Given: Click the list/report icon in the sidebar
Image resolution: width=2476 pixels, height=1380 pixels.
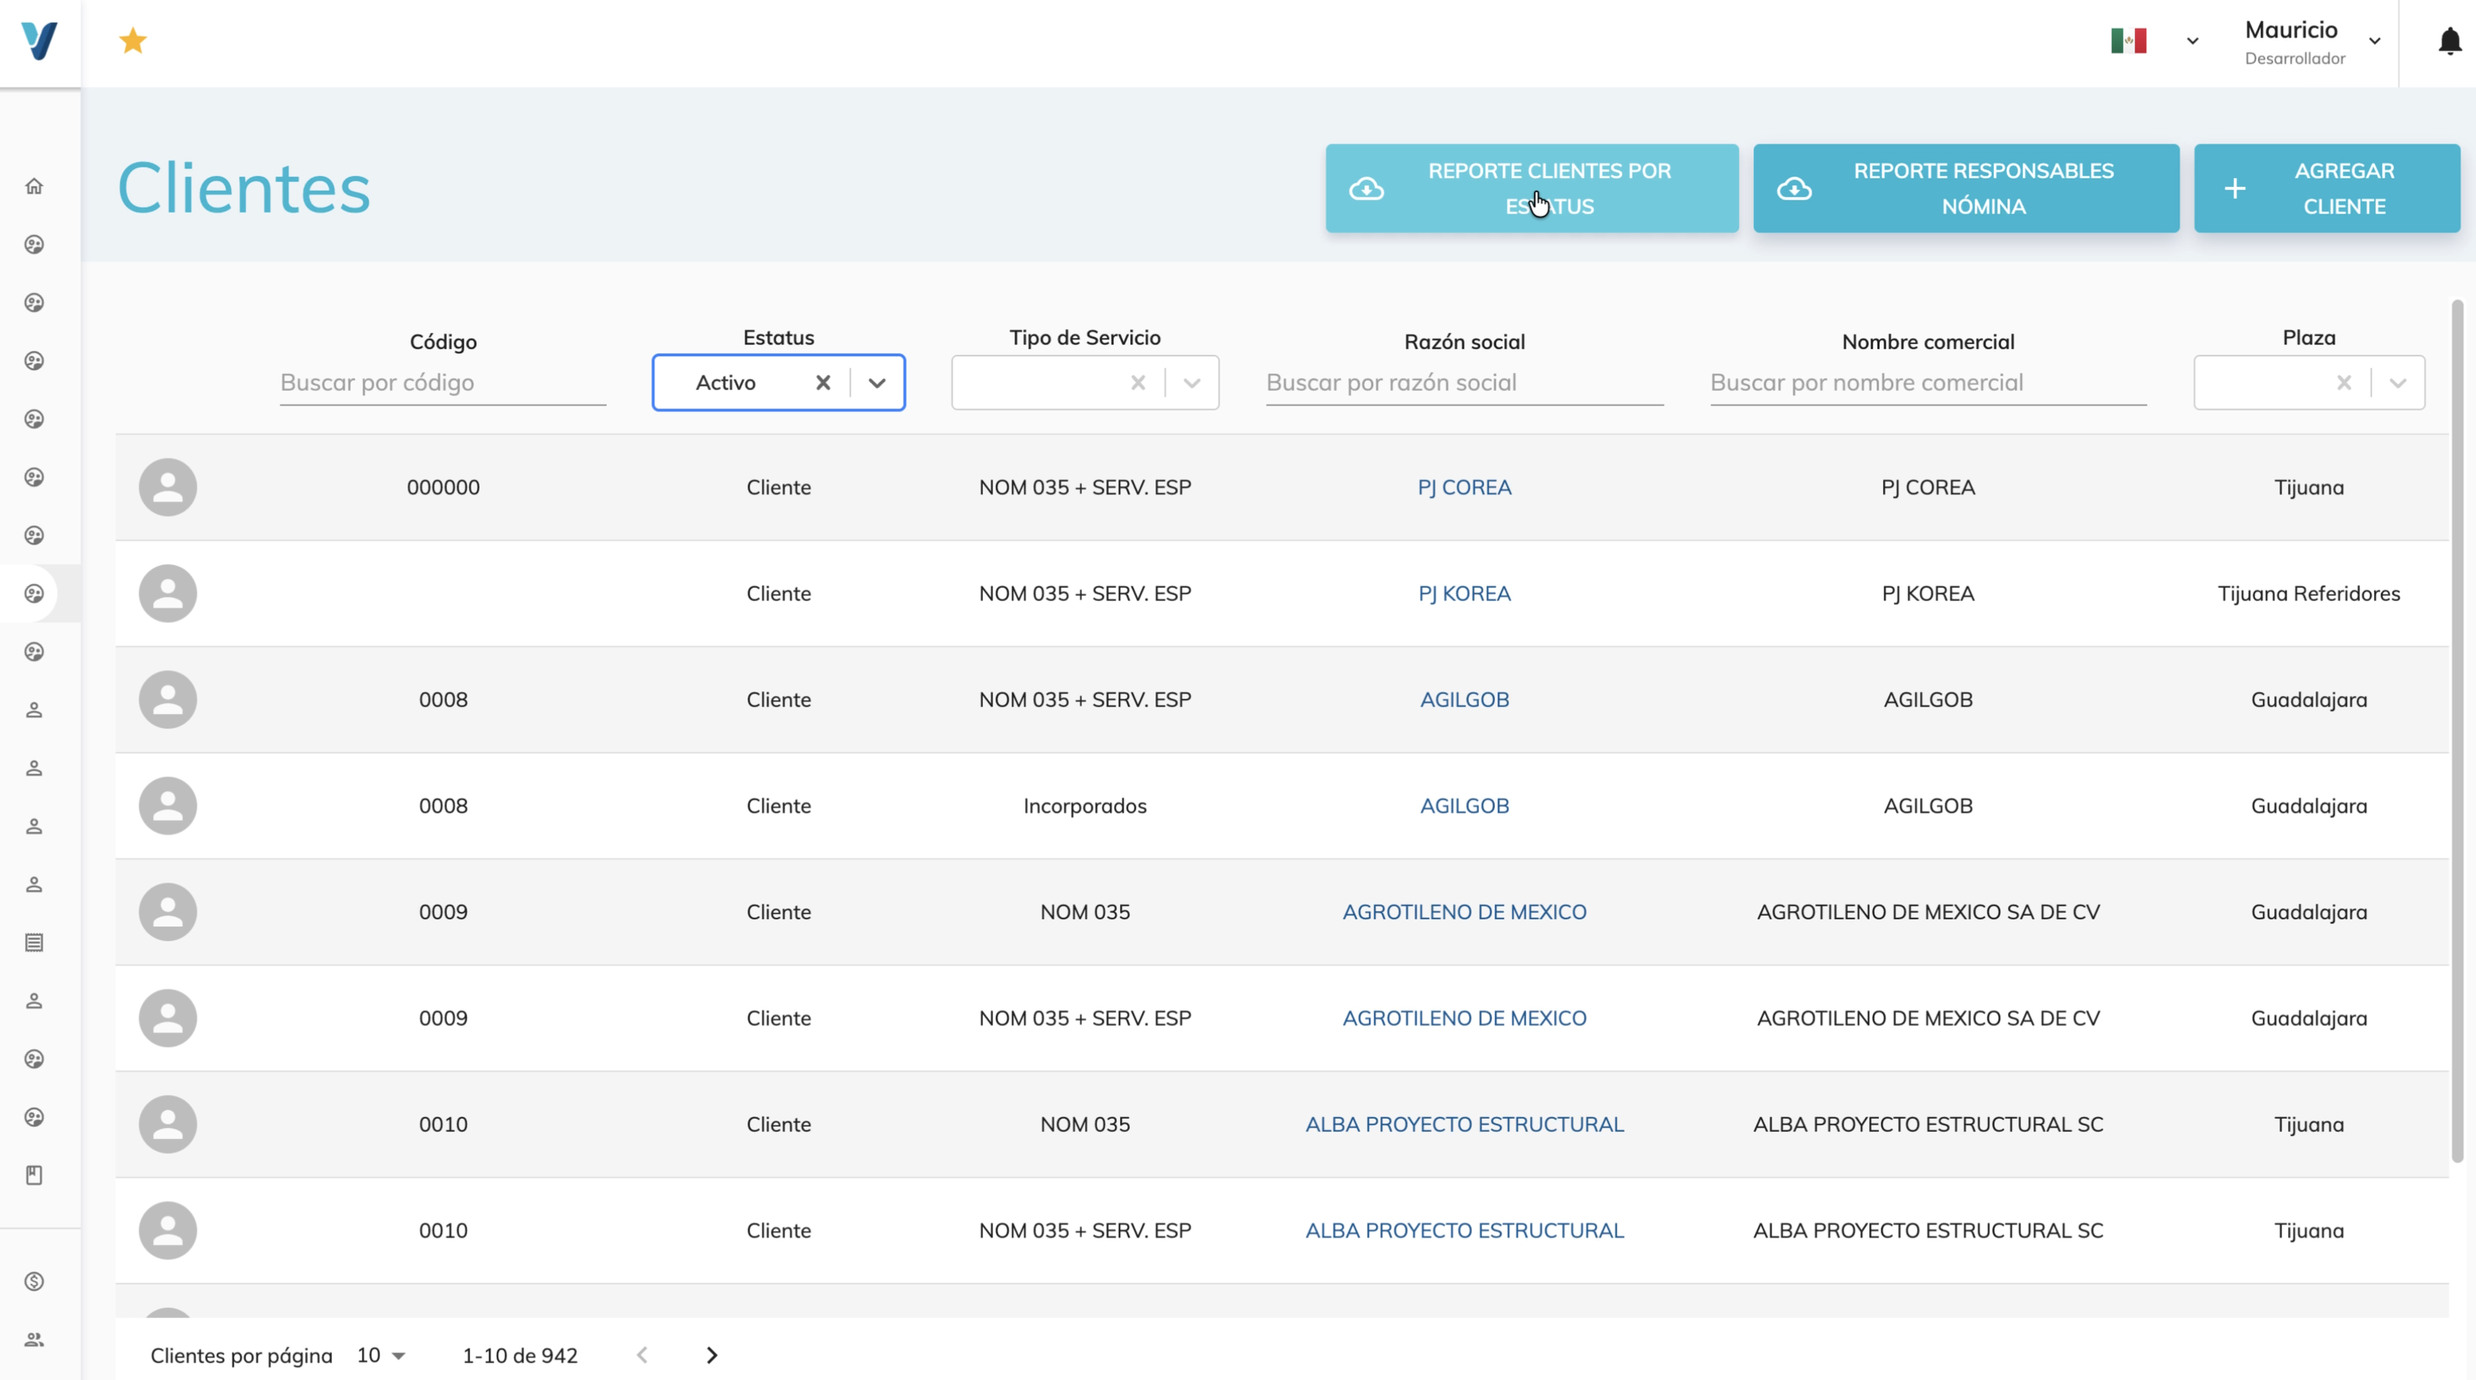Looking at the screenshot, I should click(35, 942).
